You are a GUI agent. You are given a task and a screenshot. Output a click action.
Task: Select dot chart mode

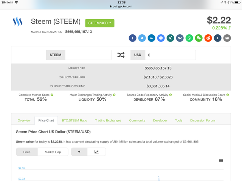pos(79,152)
